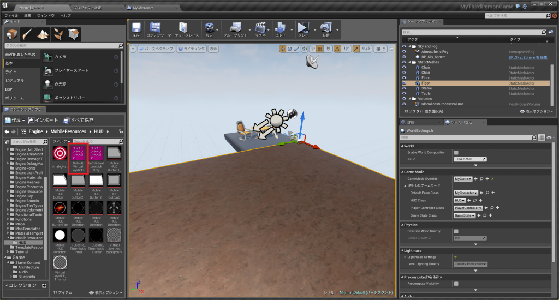Open the GameMode Override dropdown

point(463,178)
